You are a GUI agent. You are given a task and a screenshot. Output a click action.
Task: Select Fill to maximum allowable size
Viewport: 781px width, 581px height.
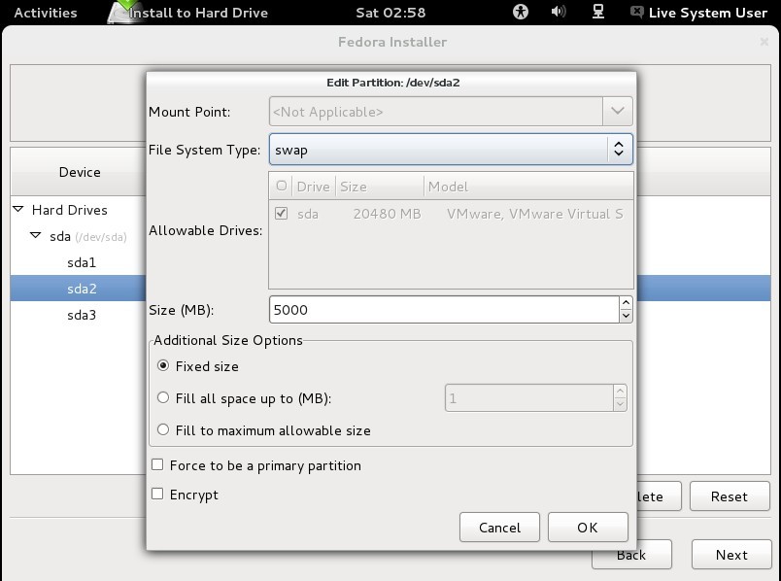point(164,430)
